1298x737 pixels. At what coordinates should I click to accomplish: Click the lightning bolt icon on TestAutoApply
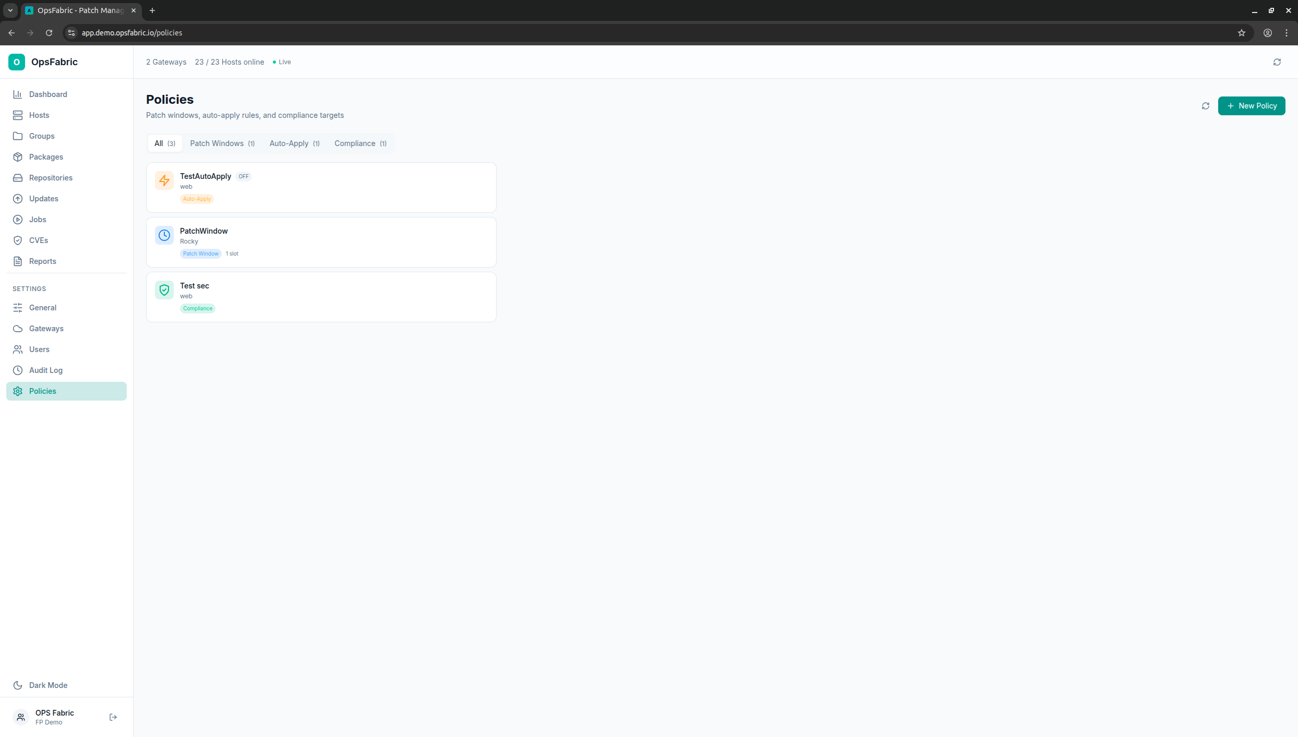pos(164,180)
